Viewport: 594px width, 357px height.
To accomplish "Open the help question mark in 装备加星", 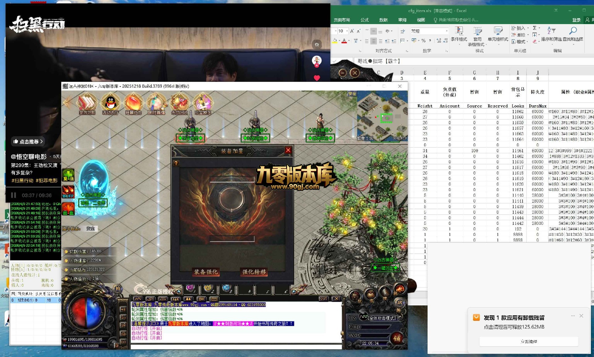I will tap(176, 163).
